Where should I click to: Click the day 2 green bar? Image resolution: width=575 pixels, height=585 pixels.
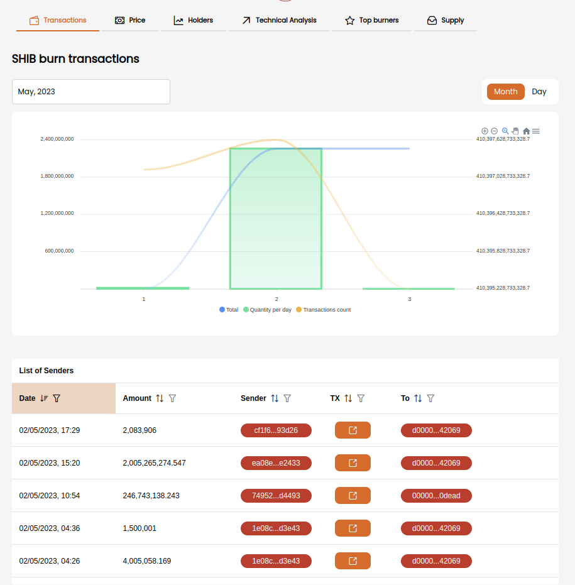(x=276, y=219)
